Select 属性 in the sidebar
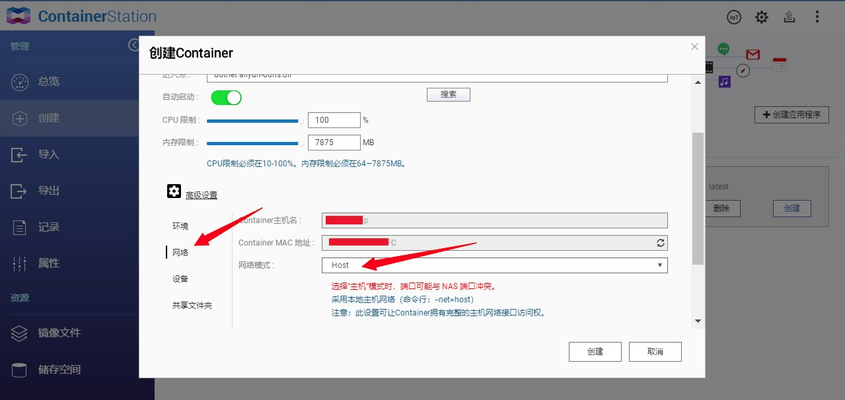 [49, 263]
